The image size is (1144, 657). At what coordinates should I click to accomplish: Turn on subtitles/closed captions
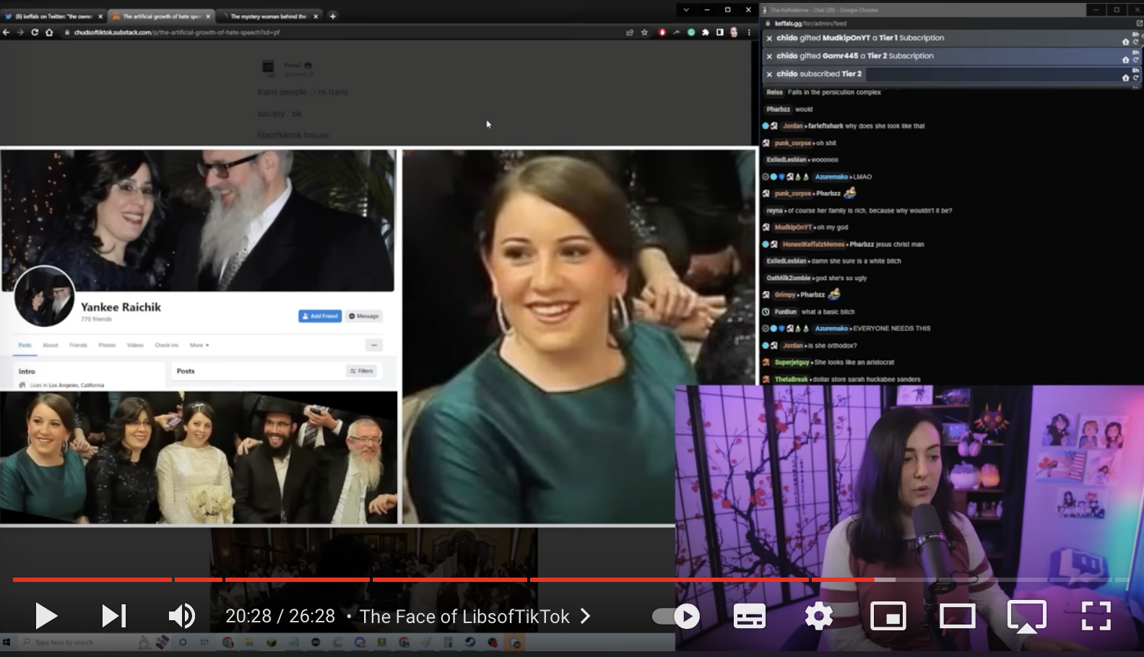[x=750, y=616]
